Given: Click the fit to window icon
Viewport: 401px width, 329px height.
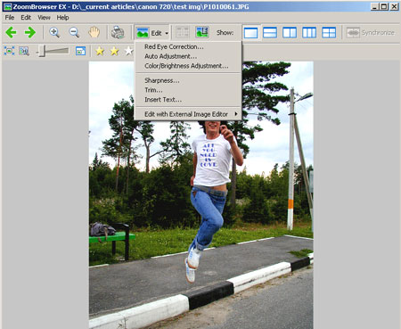Looking at the screenshot, I should pos(9,51).
